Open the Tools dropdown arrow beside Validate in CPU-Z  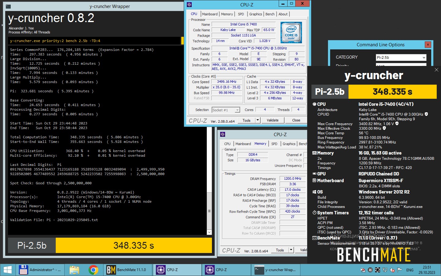pos(258,120)
